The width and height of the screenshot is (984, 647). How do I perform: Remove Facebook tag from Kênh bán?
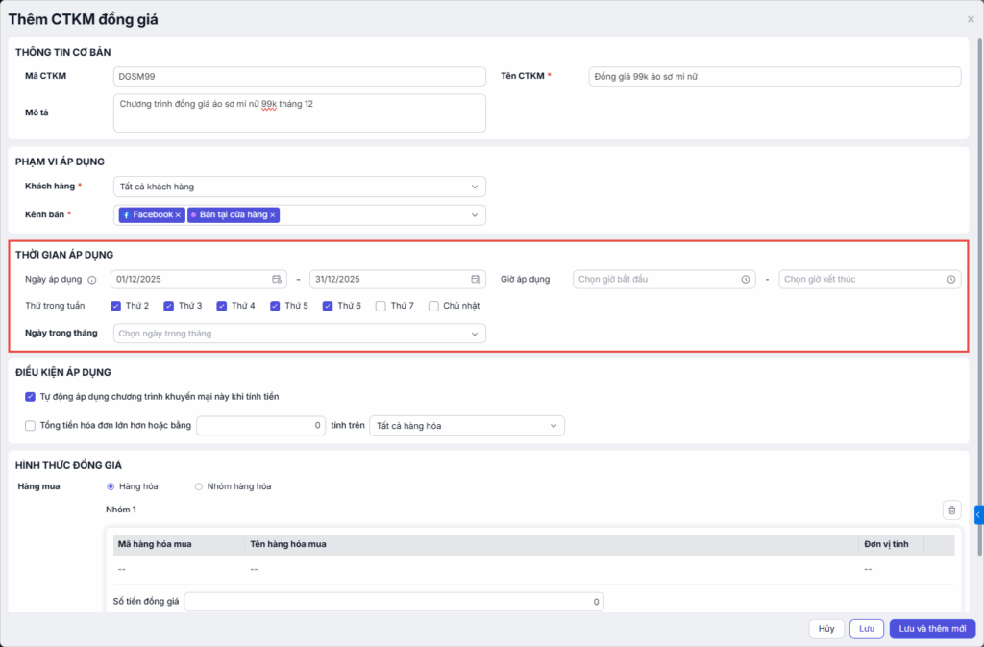pyautogui.click(x=178, y=215)
